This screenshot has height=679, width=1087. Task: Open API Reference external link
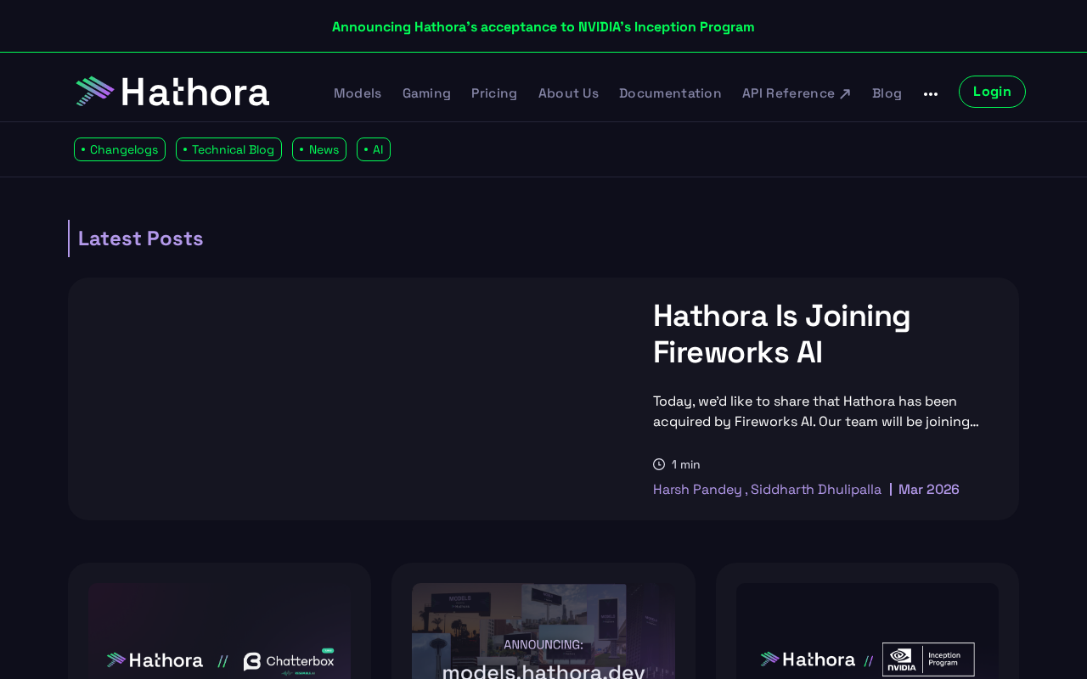[x=796, y=93]
